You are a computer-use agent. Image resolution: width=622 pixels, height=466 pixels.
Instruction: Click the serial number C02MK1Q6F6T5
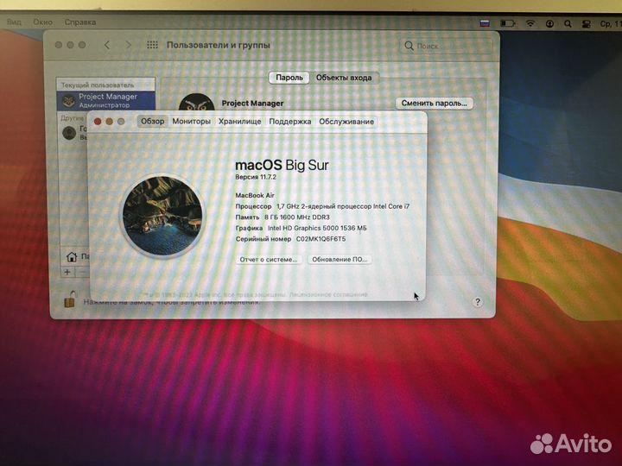(321, 239)
